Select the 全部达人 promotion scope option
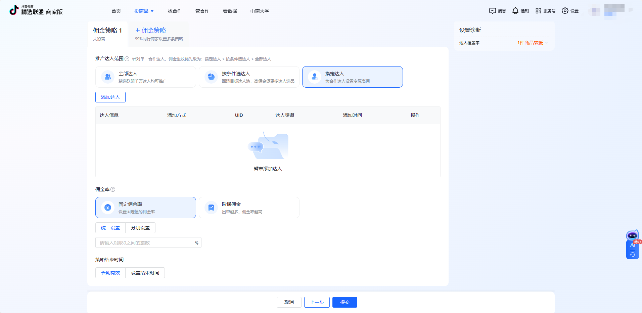Image resolution: width=642 pixels, height=313 pixels. click(145, 77)
